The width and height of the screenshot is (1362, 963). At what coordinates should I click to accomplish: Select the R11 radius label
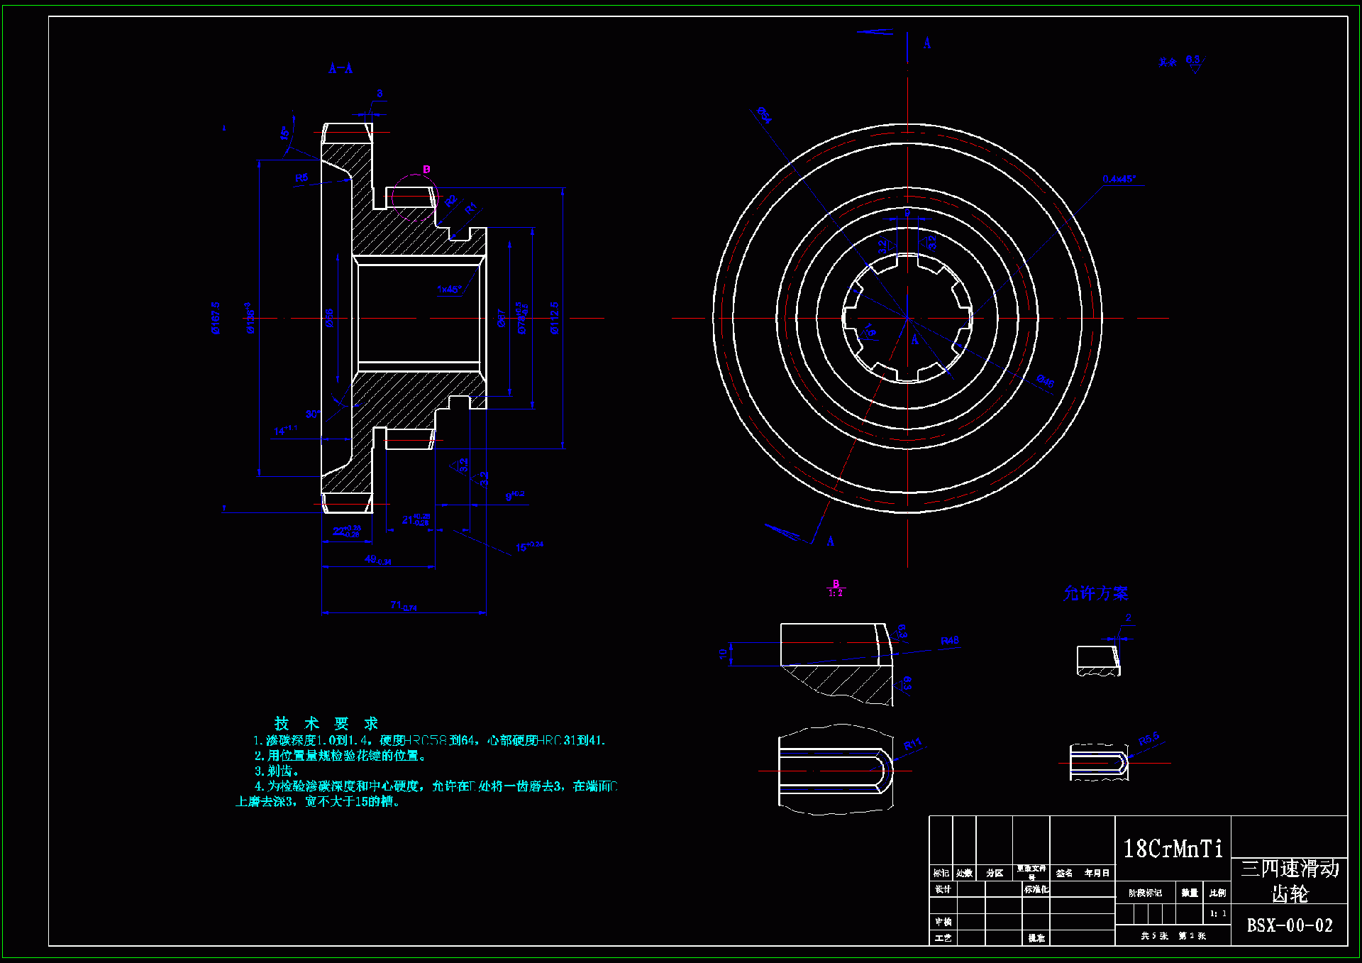912,744
